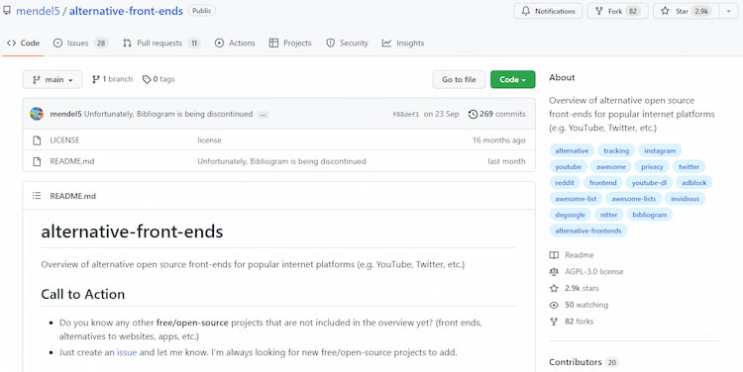The width and height of the screenshot is (743, 372).
Task: View the 82 forks link in About
Action: point(572,322)
